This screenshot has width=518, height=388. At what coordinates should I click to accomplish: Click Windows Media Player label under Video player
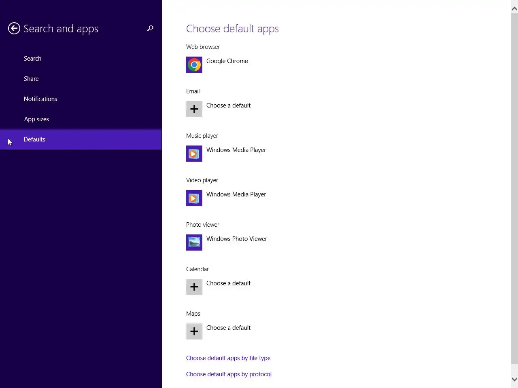click(x=236, y=194)
